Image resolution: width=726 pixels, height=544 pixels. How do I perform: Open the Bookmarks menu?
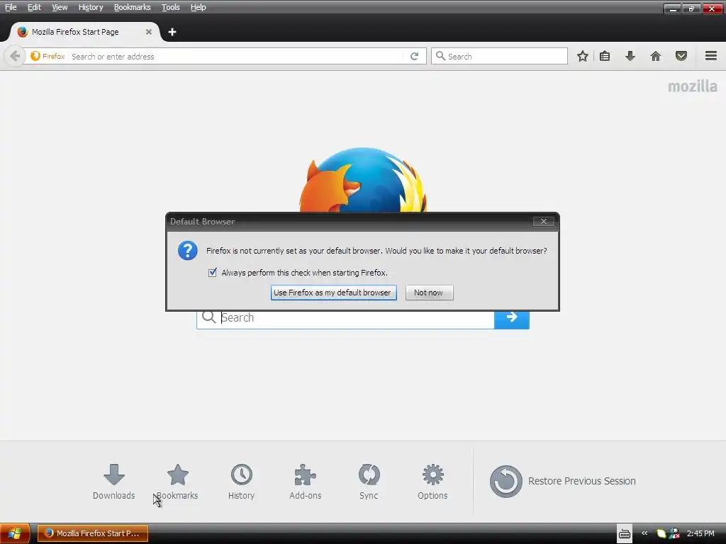click(x=133, y=7)
